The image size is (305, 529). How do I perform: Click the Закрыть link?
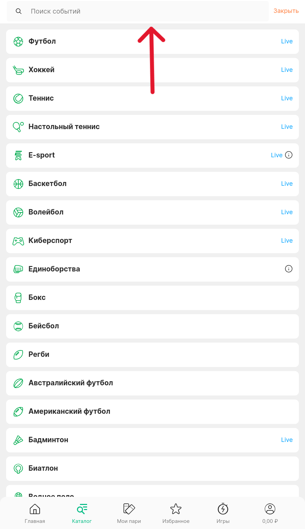pyautogui.click(x=286, y=11)
